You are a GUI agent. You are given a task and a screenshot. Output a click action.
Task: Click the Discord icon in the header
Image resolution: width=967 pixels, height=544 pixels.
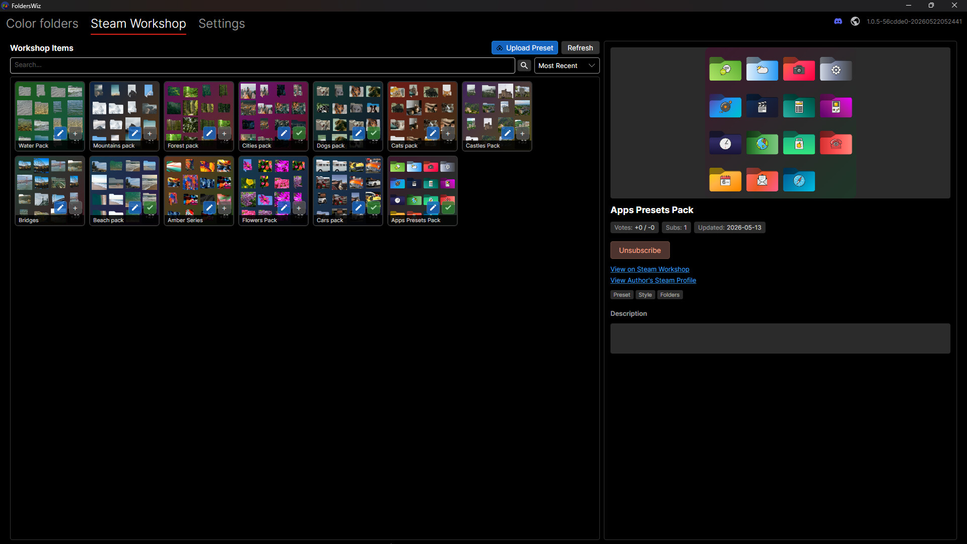(x=838, y=21)
